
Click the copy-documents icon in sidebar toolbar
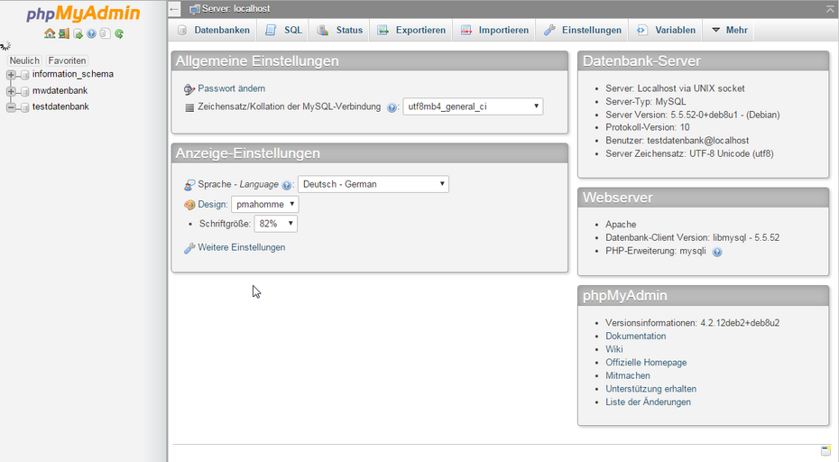106,33
